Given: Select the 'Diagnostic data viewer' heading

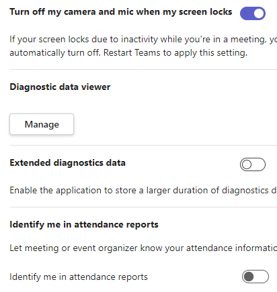Looking at the screenshot, I should [60, 87].
